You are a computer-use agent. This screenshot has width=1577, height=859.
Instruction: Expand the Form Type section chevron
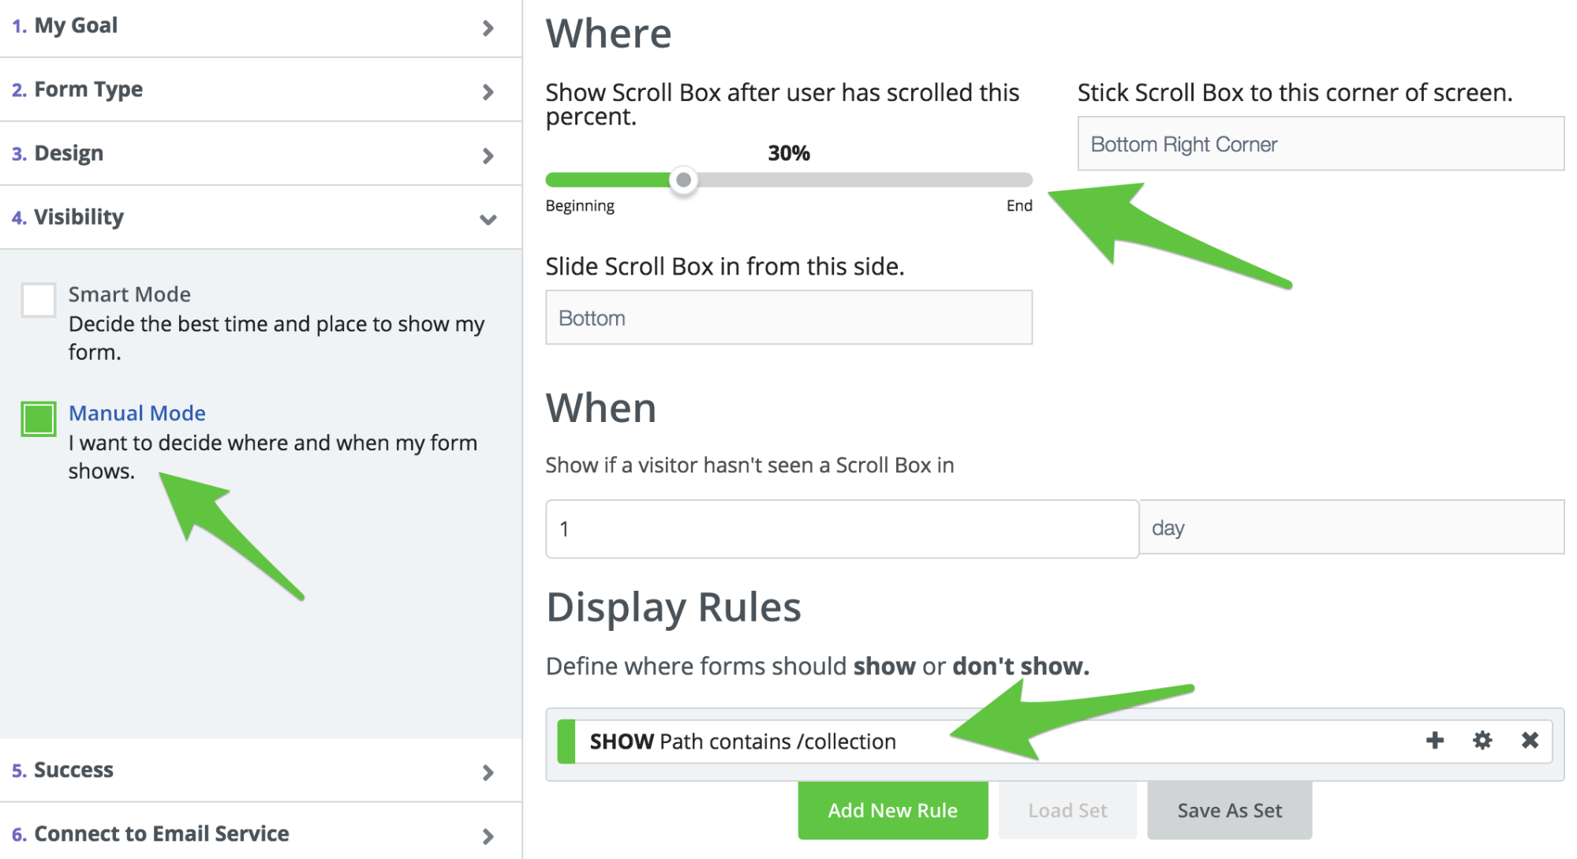(x=488, y=92)
